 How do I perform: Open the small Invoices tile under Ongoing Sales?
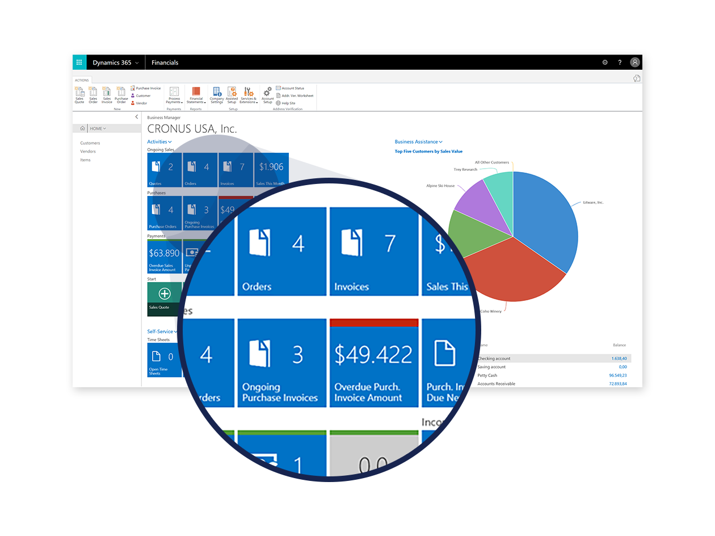pos(235,170)
